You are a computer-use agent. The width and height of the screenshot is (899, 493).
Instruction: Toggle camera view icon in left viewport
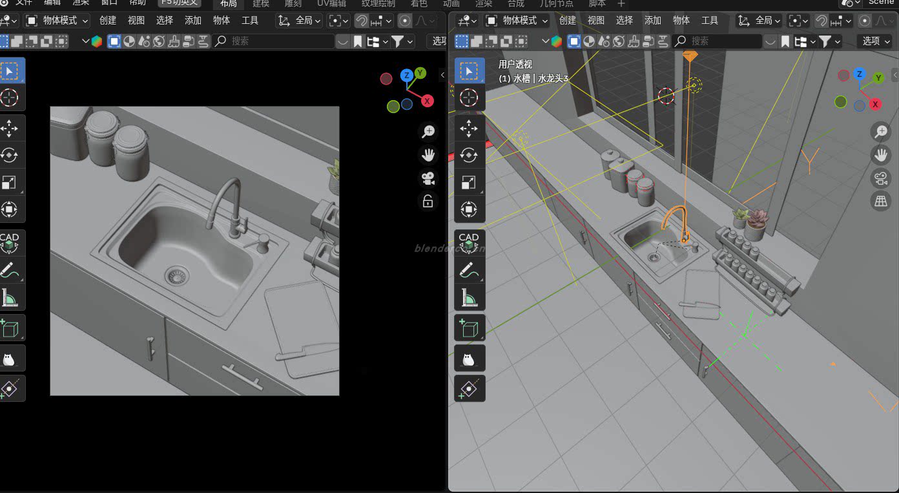428,178
